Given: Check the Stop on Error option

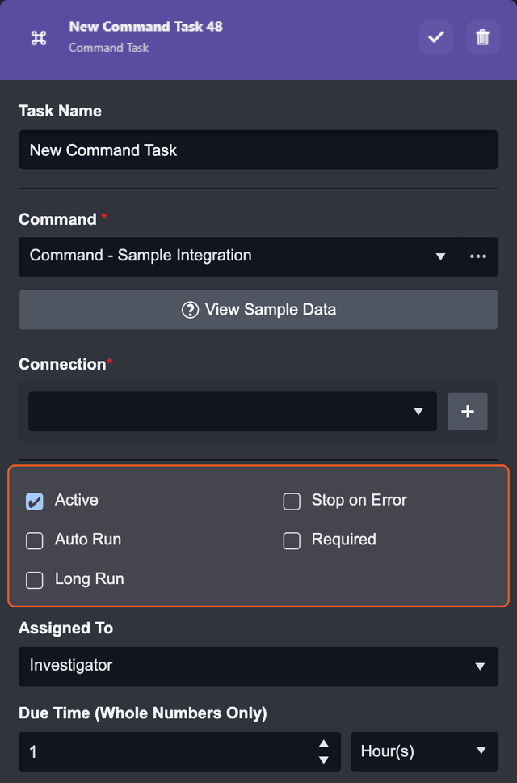Looking at the screenshot, I should 292,502.
